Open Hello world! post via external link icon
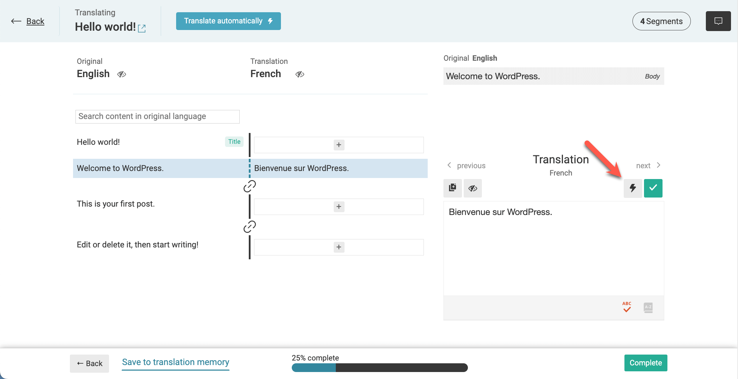The image size is (738, 379). coord(142,28)
